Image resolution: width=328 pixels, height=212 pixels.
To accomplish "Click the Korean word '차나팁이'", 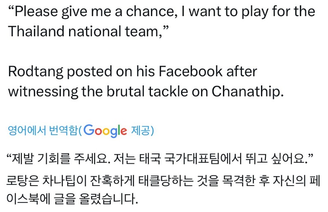I will 65,181.
